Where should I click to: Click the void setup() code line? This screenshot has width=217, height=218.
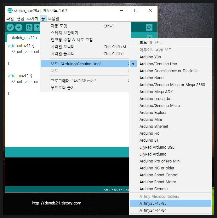tap(21, 46)
